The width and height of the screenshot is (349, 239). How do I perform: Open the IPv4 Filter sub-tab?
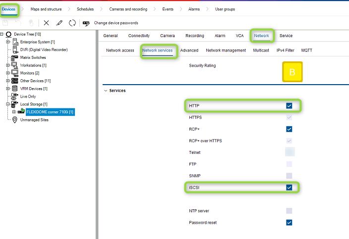point(285,50)
